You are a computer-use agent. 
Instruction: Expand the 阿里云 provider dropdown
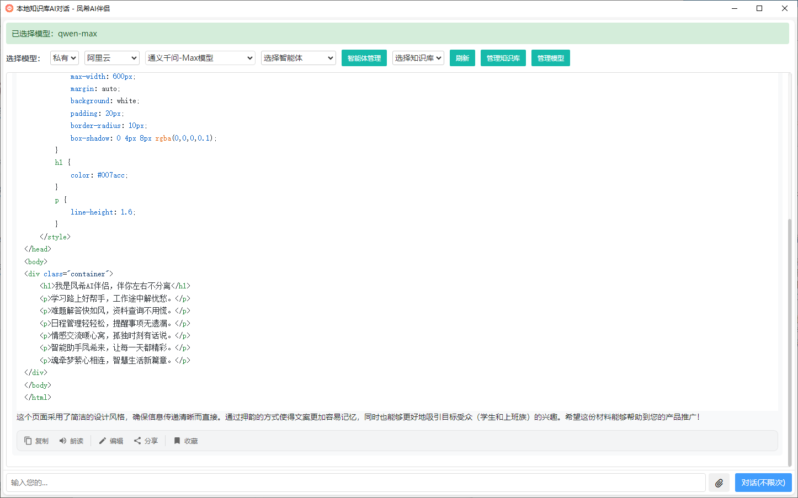click(111, 58)
